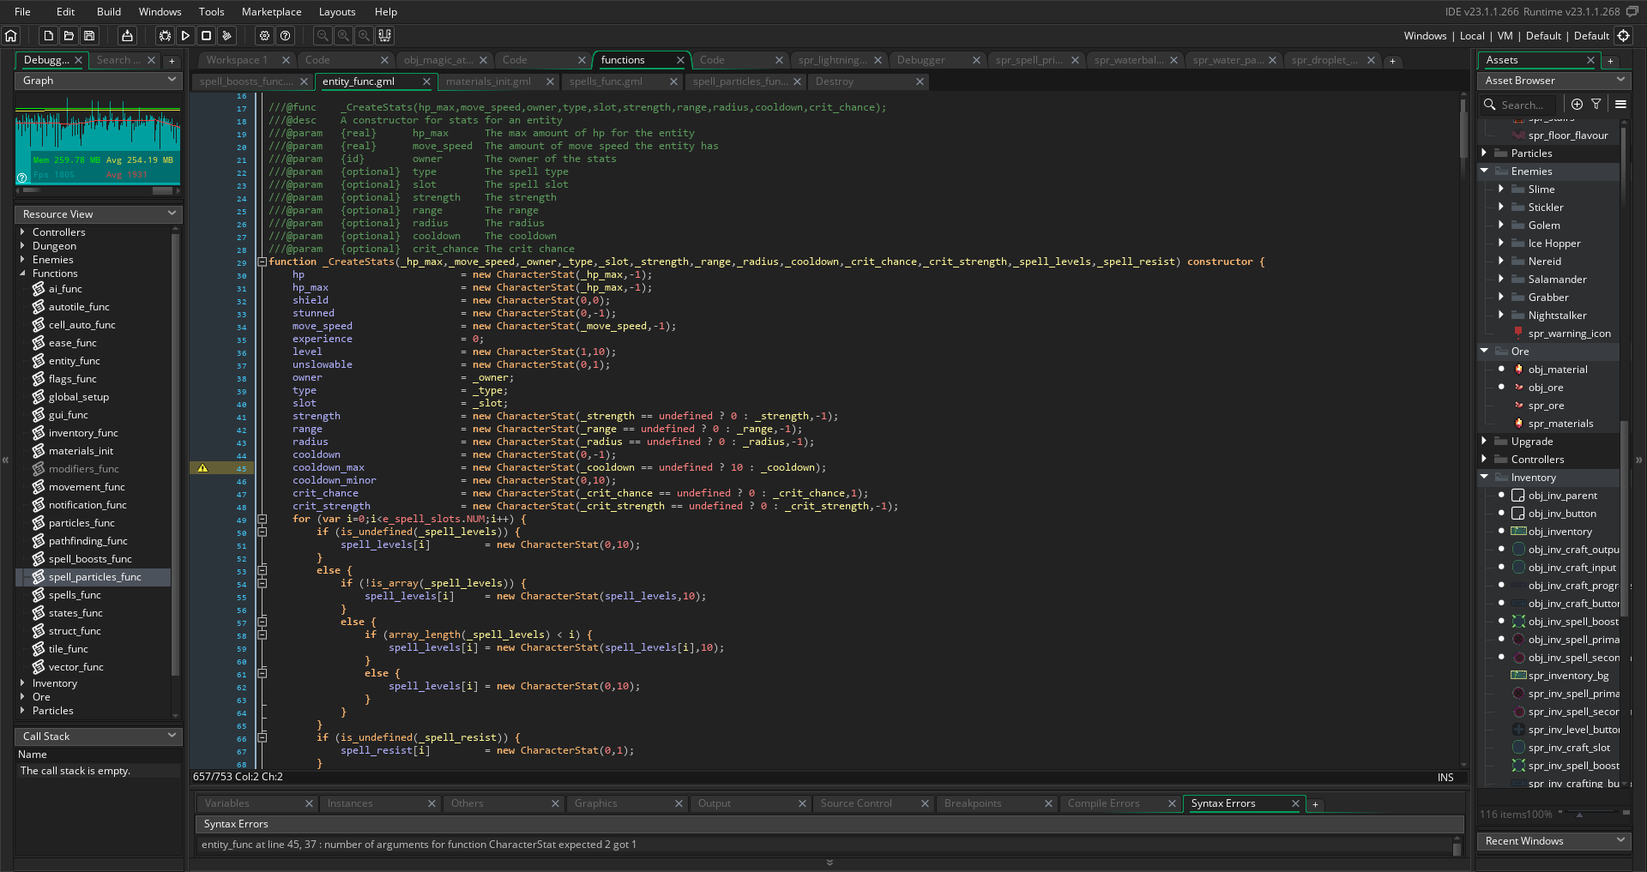Expand the Particles folder in the Asset Browser
Image resolution: width=1647 pixels, height=872 pixels.
[x=1484, y=153]
